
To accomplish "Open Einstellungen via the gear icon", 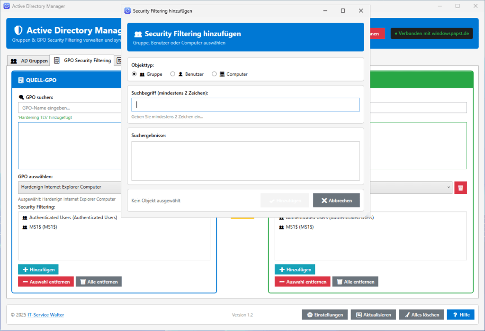I will click(310, 314).
